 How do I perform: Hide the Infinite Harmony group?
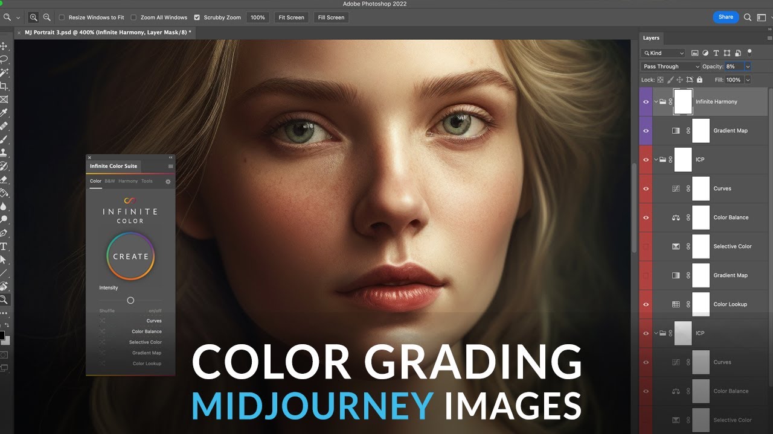[x=646, y=102]
